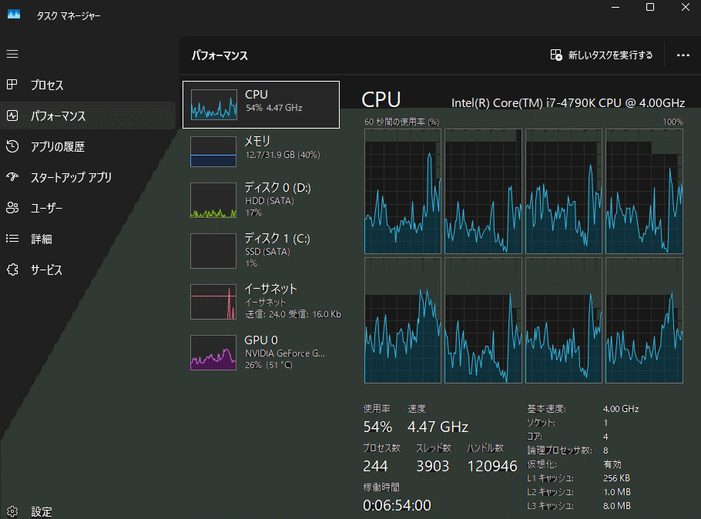Click the first logical processor graph
The height and width of the screenshot is (519, 701).
click(x=403, y=191)
